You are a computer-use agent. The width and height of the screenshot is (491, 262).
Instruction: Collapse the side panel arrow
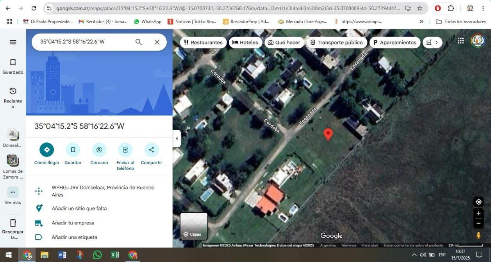pos(177,138)
